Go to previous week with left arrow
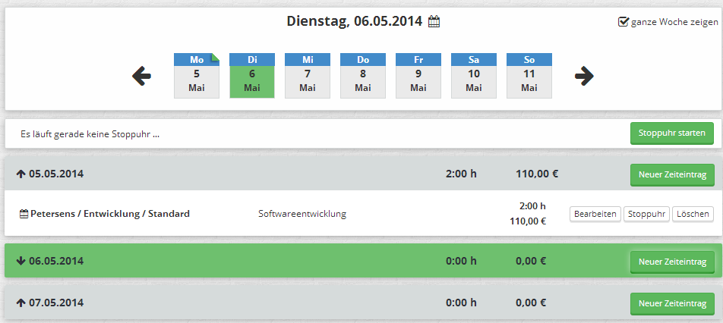This screenshot has width=723, height=323. coord(141,76)
